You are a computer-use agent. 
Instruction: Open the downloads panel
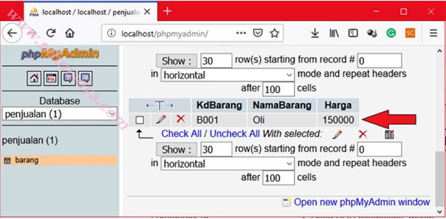click(315, 34)
